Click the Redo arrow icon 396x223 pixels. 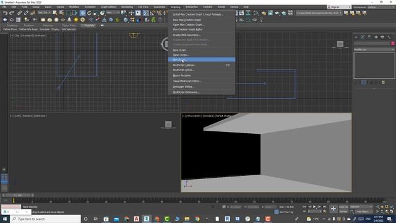coord(12,13)
